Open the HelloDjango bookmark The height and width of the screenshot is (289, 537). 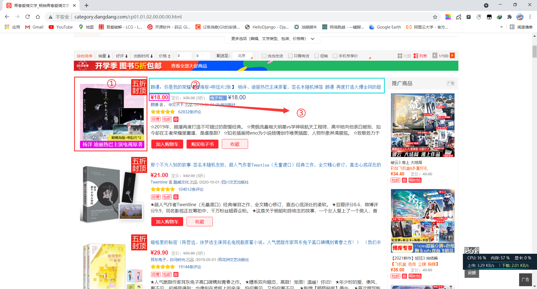click(x=267, y=27)
